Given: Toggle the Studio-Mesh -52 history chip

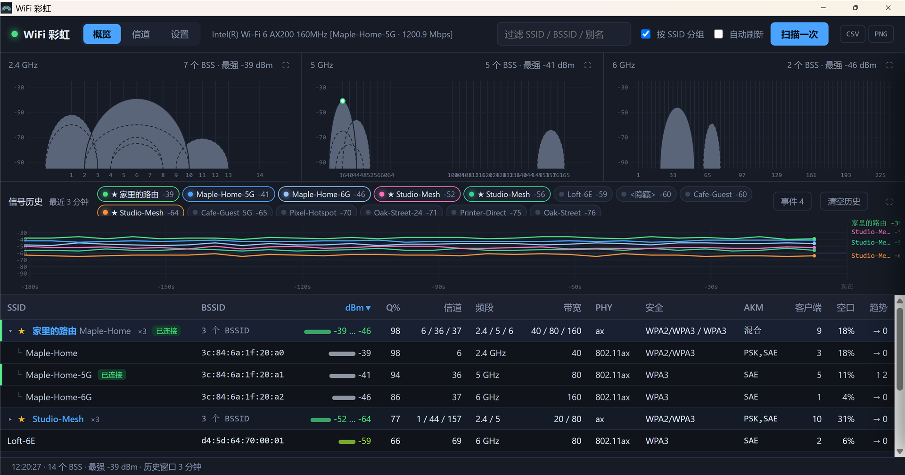Looking at the screenshot, I should (416, 194).
